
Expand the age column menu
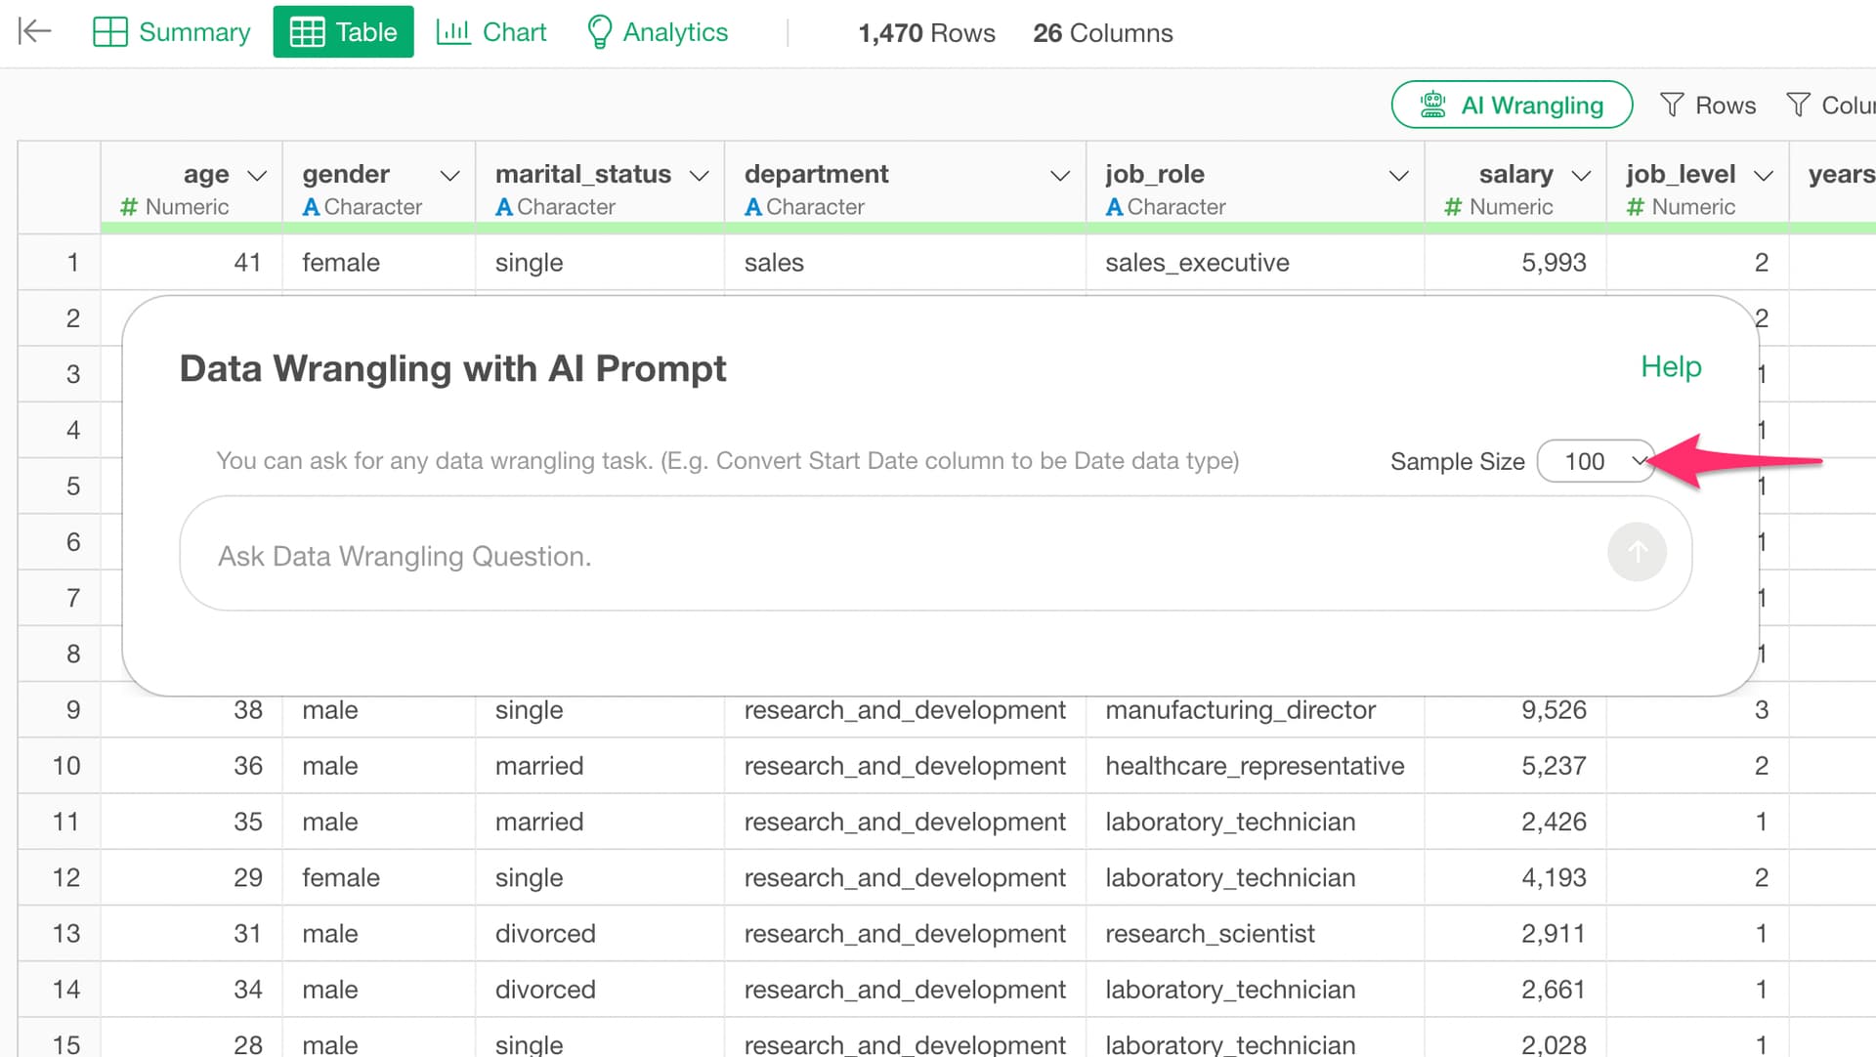[x=257, y=176]
